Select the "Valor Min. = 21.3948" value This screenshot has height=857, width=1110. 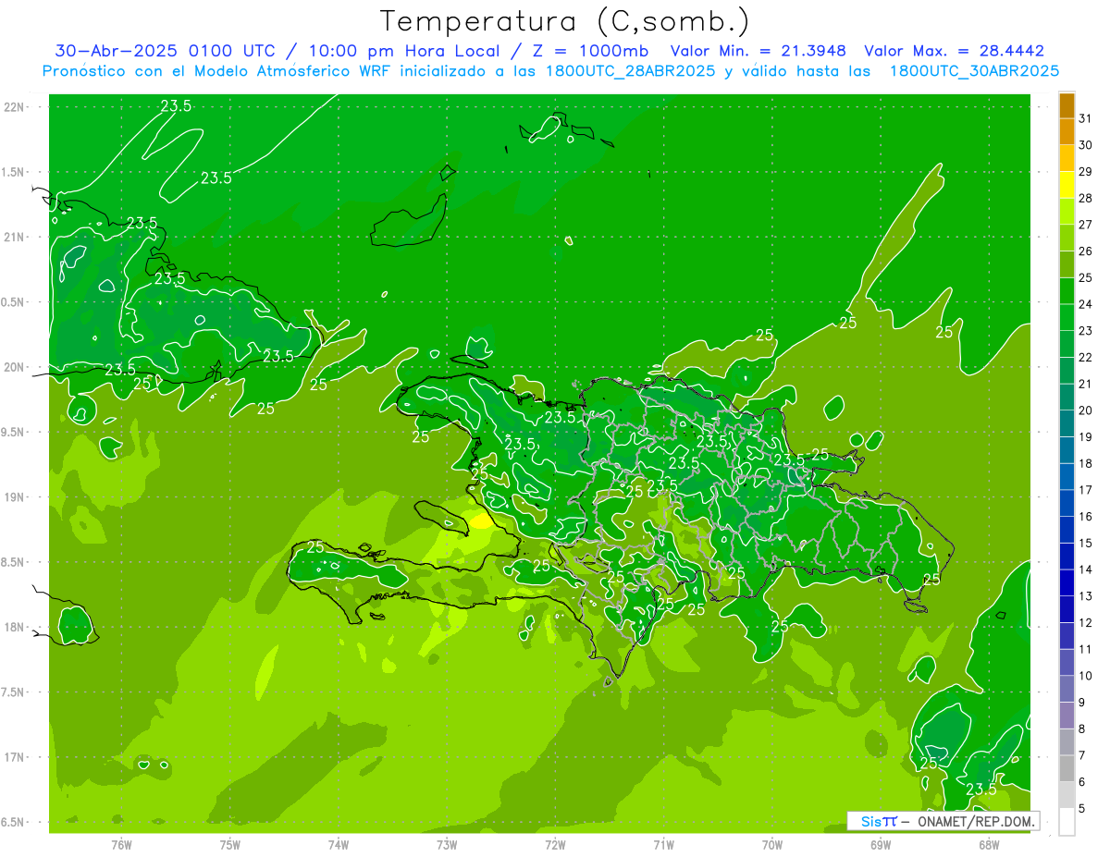coord(758,51)
